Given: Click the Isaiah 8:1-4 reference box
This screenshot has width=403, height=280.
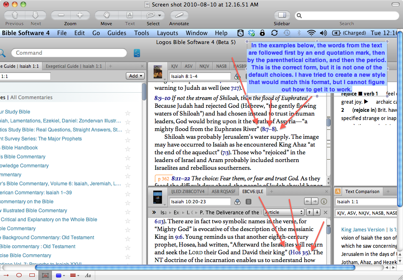Looking at the screenshot, I should [x=200, y=76].
